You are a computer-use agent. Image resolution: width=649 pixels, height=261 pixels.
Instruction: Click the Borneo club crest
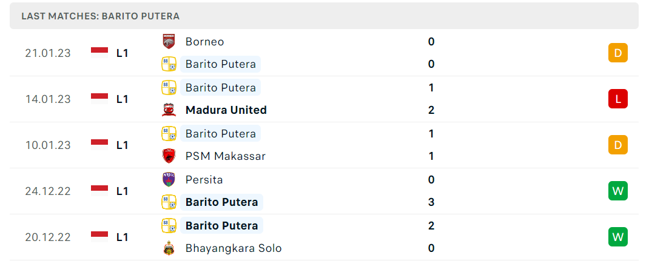tap(169, 42)
